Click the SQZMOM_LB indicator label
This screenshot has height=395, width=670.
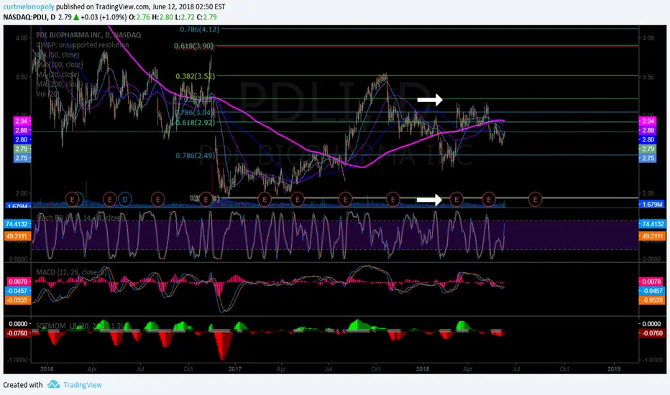coord(80,326)
